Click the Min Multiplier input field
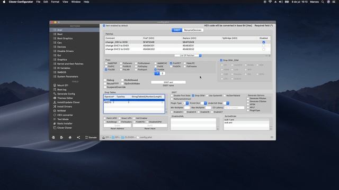The width and height of the screenshot is (339, 190). coord(187,108)
